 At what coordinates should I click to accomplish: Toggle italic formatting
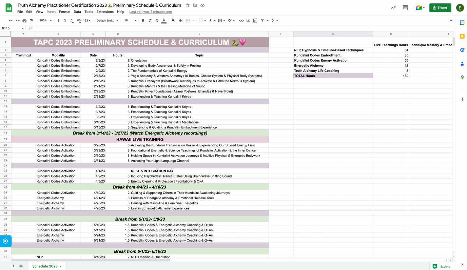coord(150,21)
